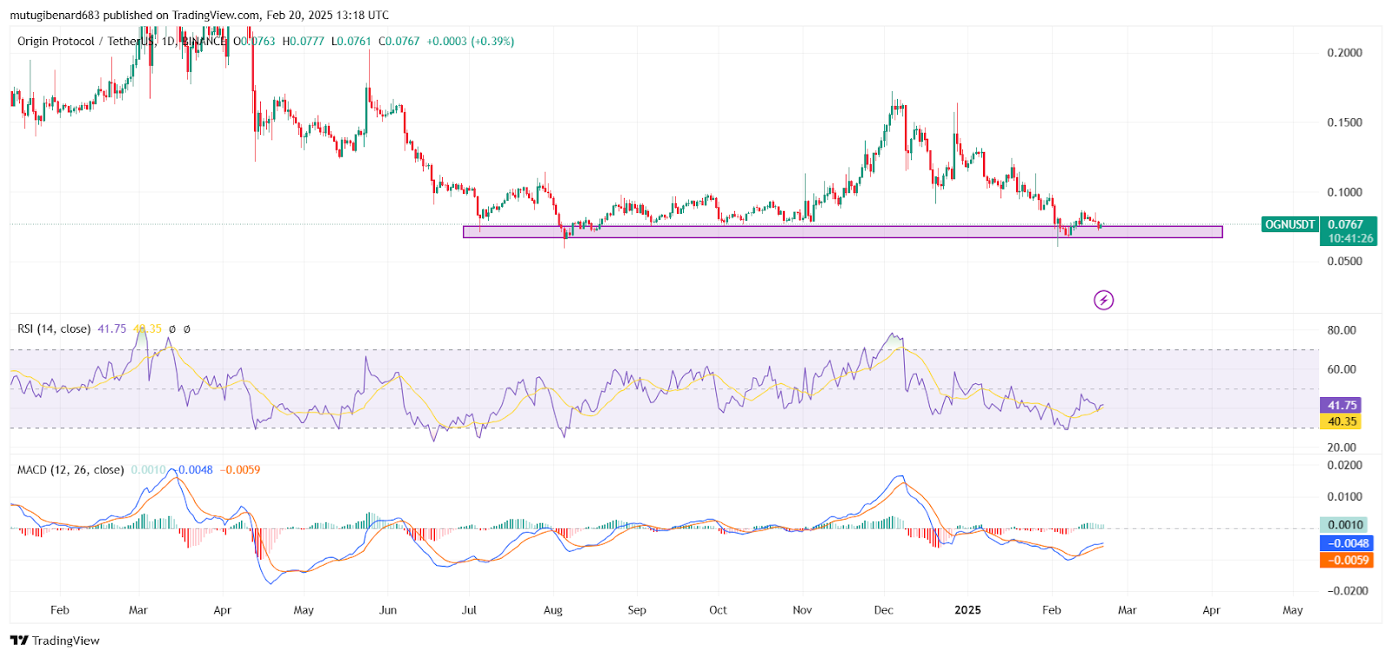Click the Oct label on time axis
This screenshot has height=657, width=1392.
tap(718, 610)
